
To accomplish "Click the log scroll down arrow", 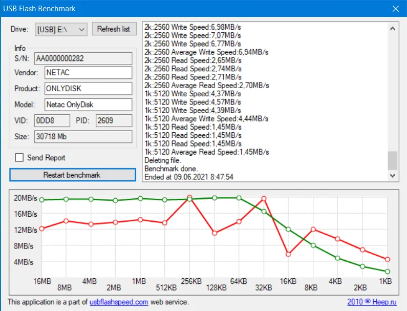I will [393, 176].
